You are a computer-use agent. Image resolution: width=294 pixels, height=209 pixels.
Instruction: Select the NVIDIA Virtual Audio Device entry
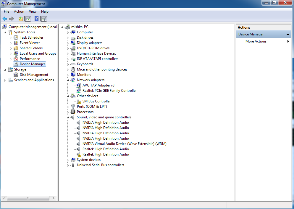124,144
